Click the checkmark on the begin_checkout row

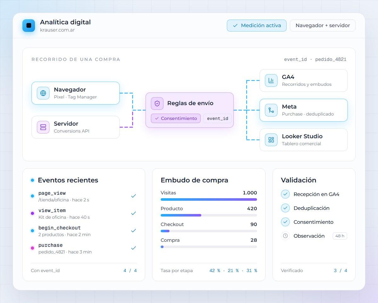coord(134,231)
